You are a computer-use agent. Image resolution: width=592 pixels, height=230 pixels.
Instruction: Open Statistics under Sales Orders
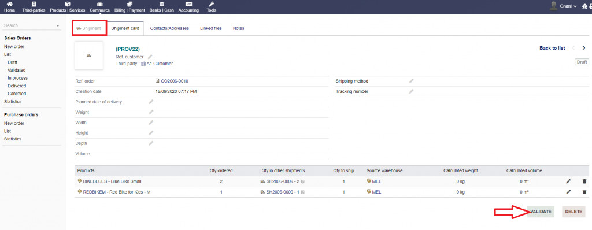click(13, 102)
